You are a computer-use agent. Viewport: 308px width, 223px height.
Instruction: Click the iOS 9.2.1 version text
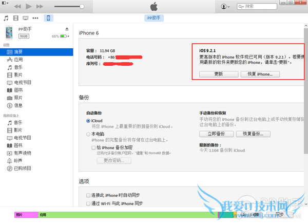tap(207, 50)
